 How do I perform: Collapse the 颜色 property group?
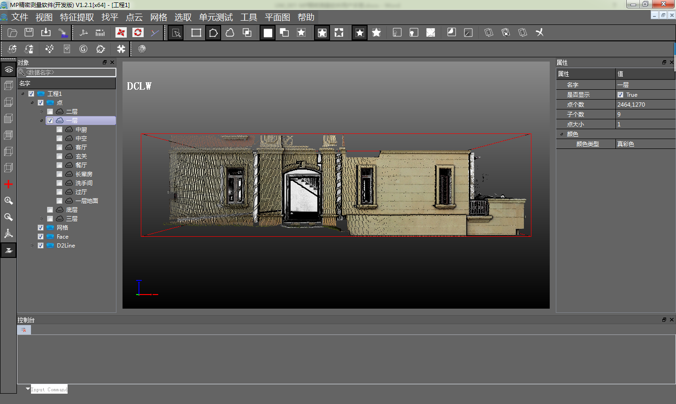561,134
